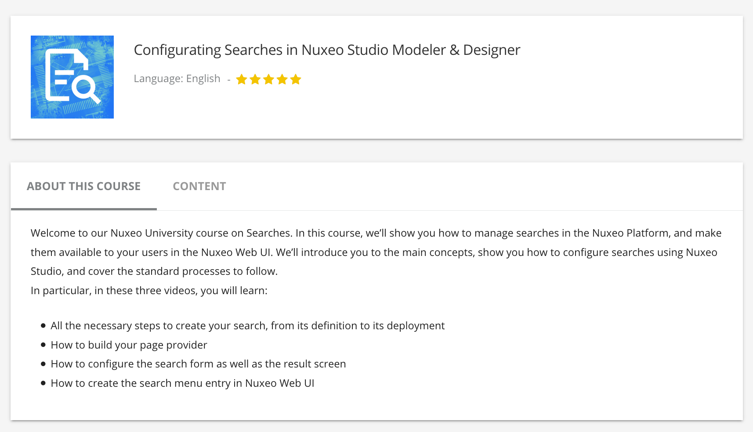Switch to the Content tab

click(x=199, y=186)
